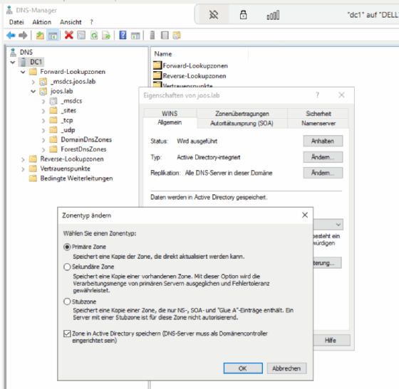Expand the _udp folder node
399x389 pixels.
point(43,131)
